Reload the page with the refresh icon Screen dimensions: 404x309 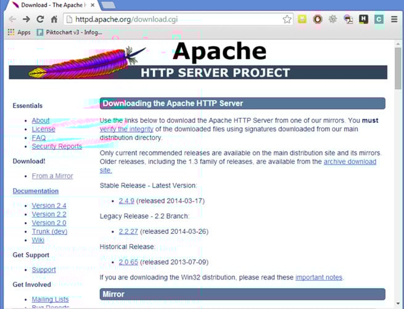[x=40, y=19]
